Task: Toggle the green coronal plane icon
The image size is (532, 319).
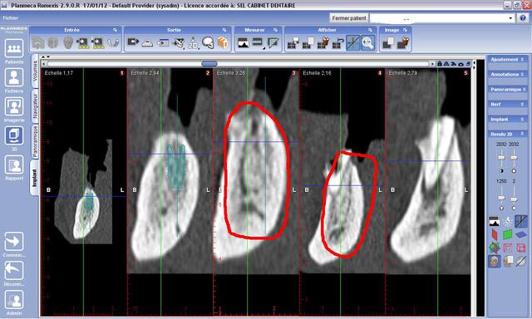Action: click(x=507, y=234)
